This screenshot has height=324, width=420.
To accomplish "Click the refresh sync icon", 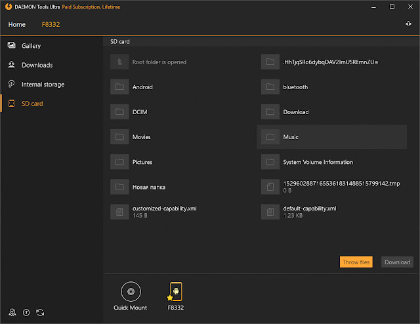I will pyautogui.click(x=40, y=312).
